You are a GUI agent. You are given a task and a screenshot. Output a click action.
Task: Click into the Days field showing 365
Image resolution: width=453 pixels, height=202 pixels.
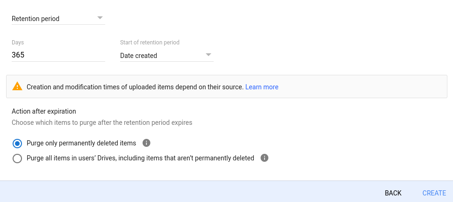click(x=58, y=55)
